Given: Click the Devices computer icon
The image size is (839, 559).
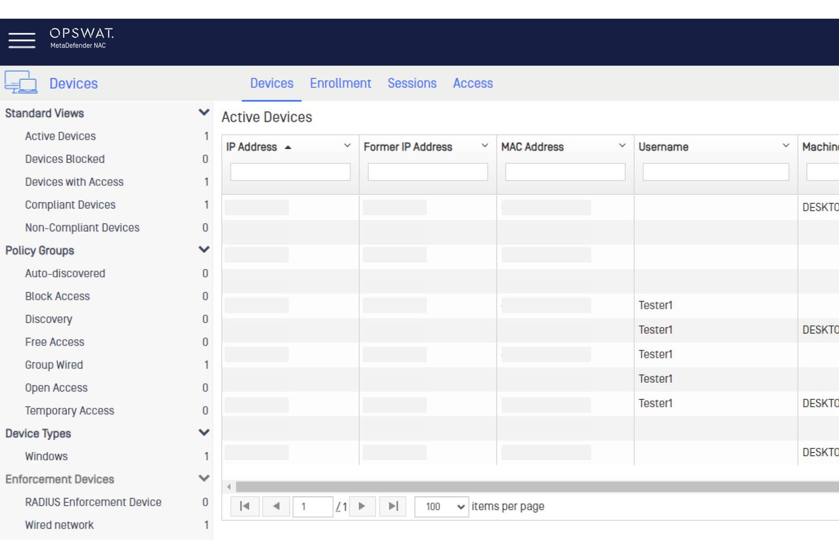Looking at the screenshot, I should 21,83.
